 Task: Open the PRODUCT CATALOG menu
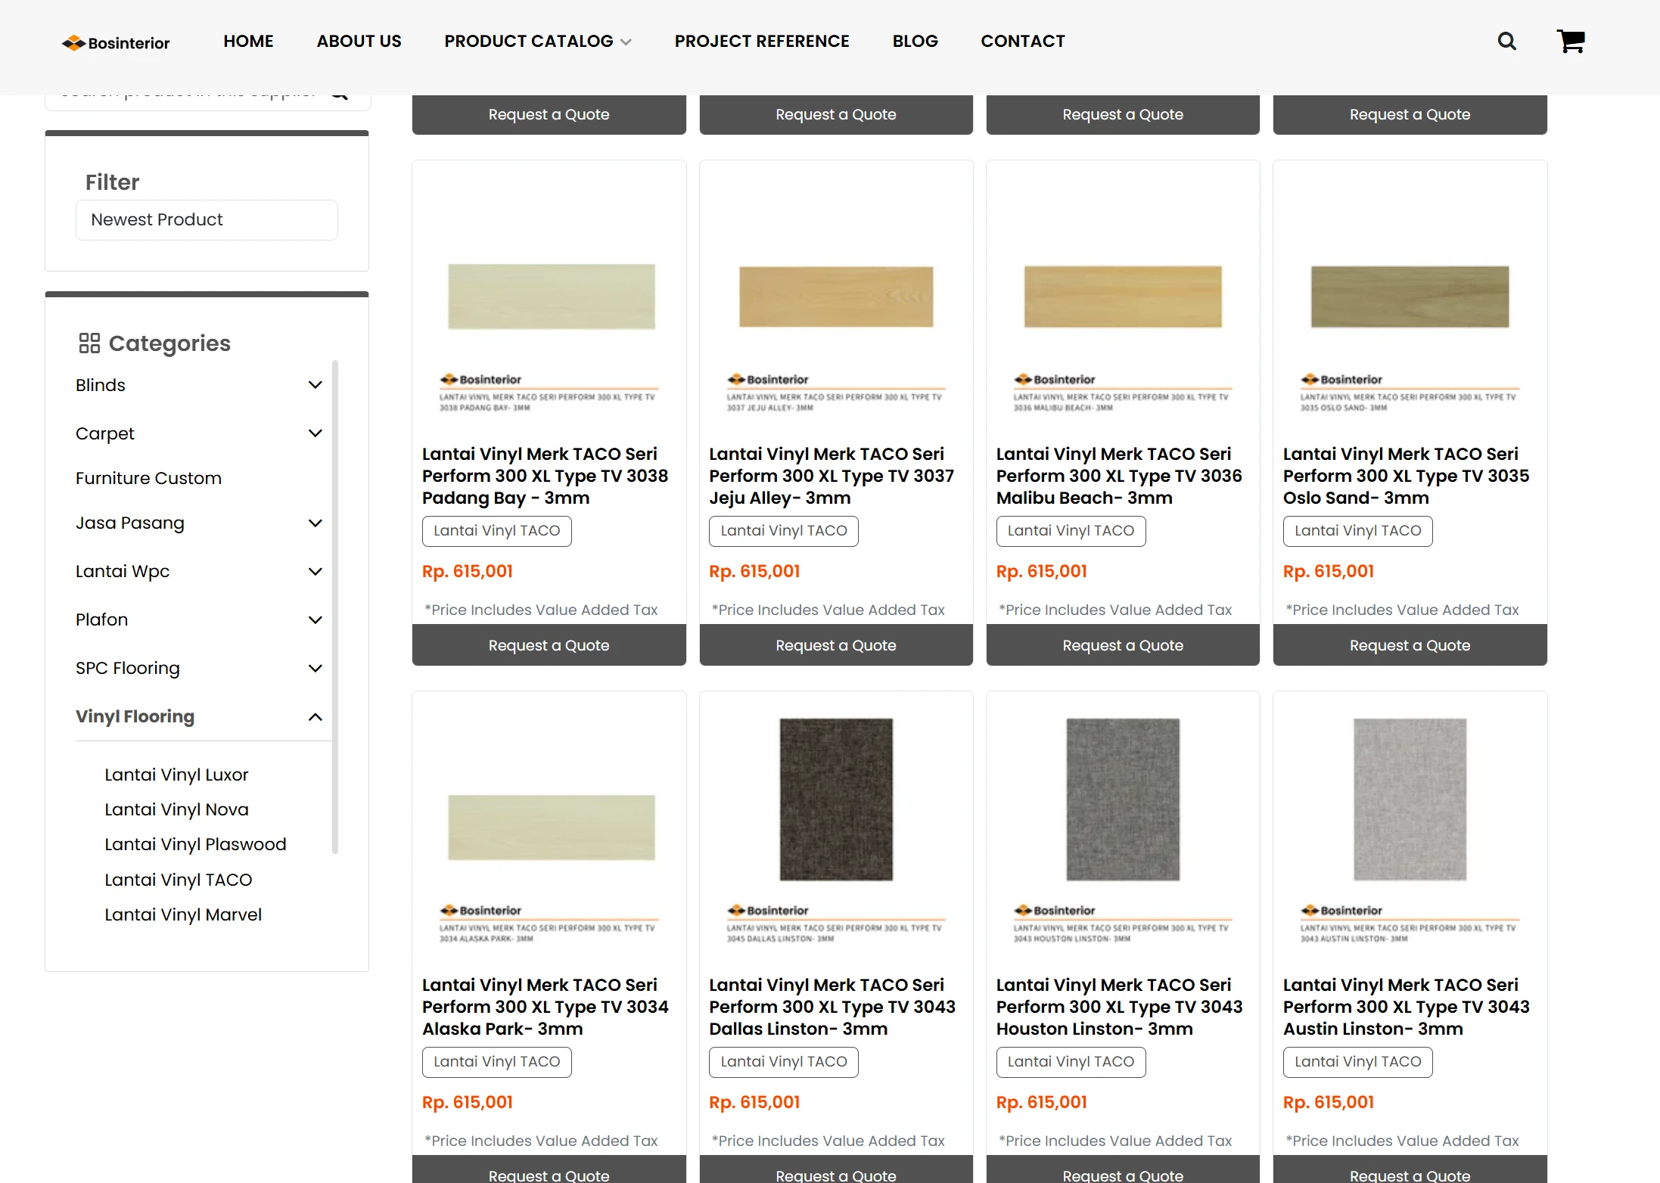pyautogui.click(x=529, y=41)
